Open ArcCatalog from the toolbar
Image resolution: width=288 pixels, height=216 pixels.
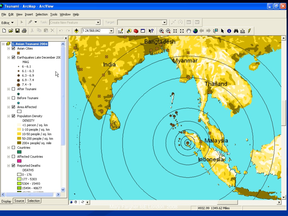[x=129, y=31]
